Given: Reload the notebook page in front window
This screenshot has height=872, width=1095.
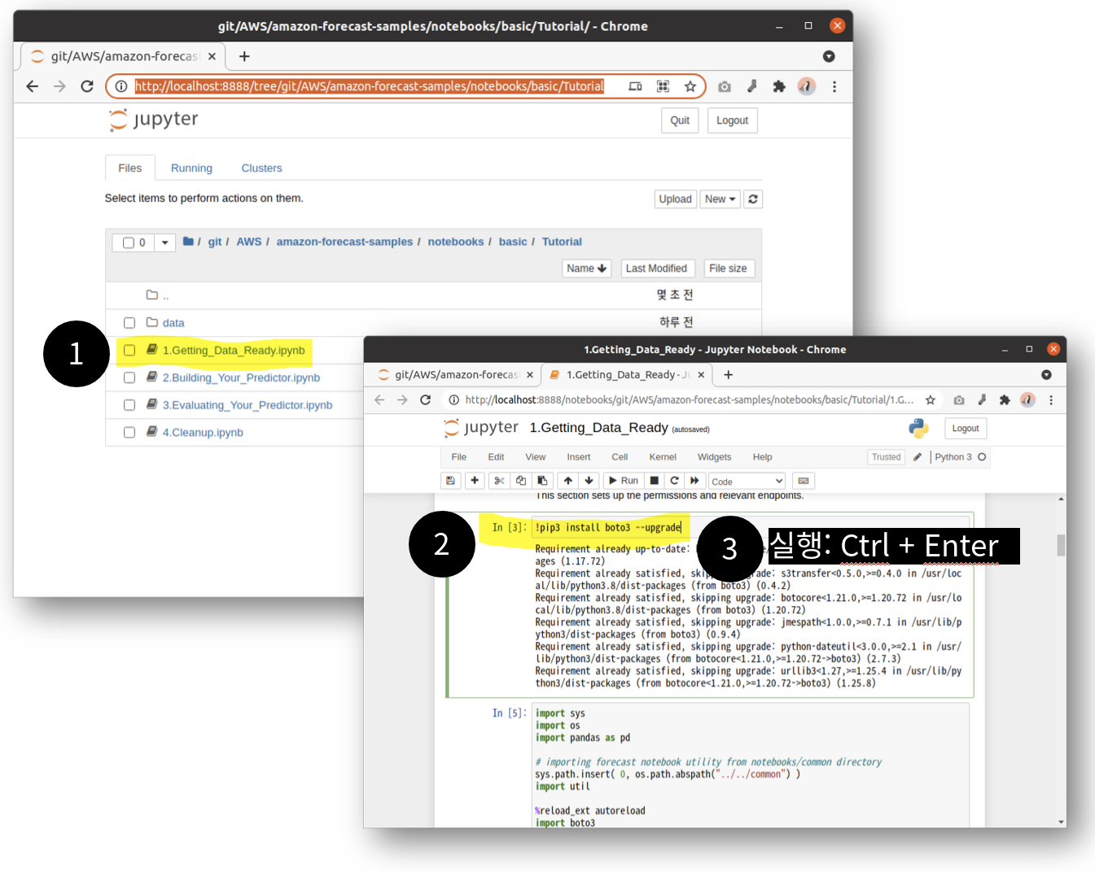Looking at the screenshot, I should point(425,400).
